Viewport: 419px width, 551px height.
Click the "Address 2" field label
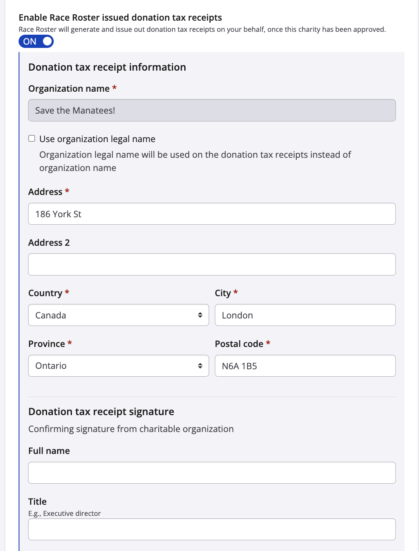(49, 243)
